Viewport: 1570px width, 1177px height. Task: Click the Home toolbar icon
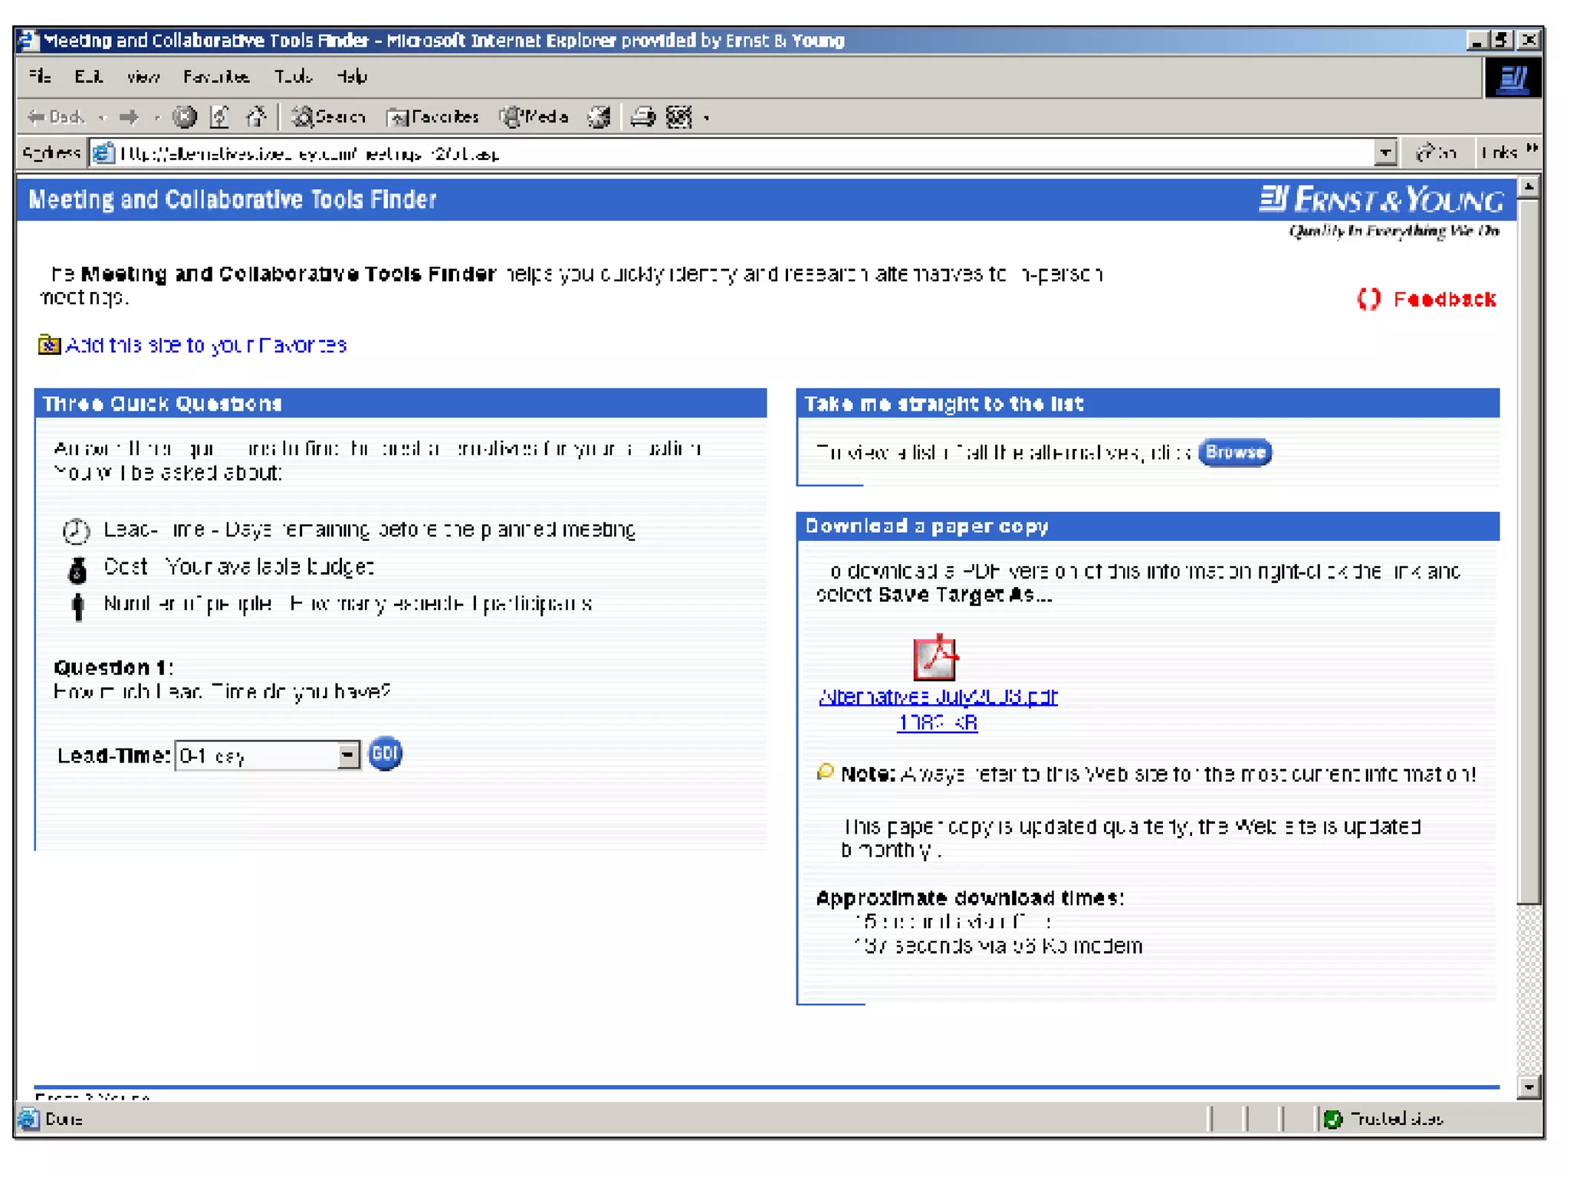(x=256, y=117)
